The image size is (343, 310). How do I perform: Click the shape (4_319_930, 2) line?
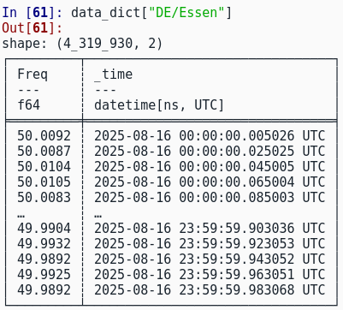[82, 44]
